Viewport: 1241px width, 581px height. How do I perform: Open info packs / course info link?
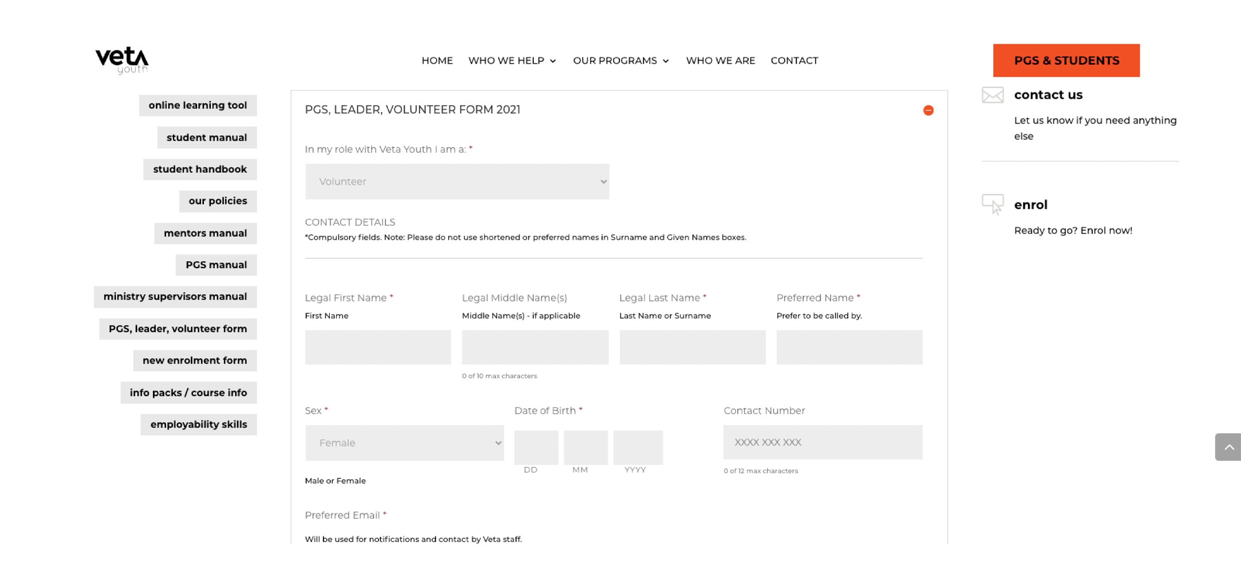coord(188,393)
